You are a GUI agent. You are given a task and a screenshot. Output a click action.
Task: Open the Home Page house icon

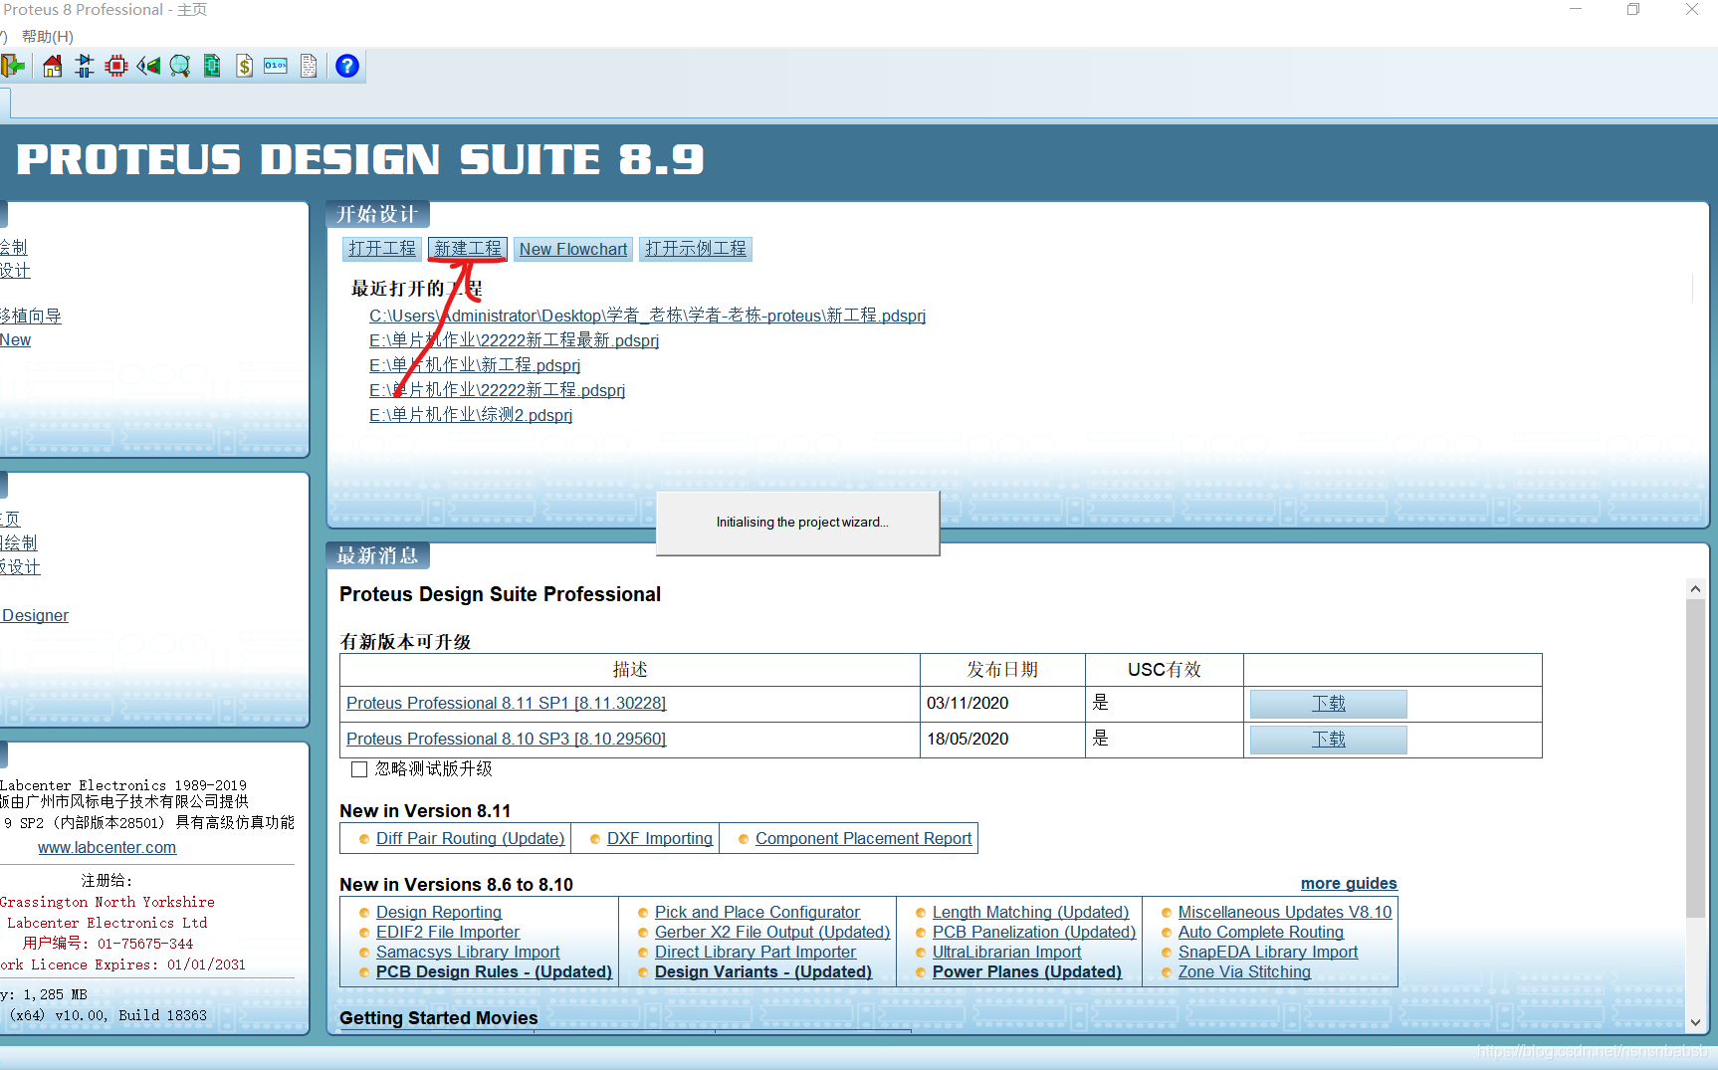point(52,66)
